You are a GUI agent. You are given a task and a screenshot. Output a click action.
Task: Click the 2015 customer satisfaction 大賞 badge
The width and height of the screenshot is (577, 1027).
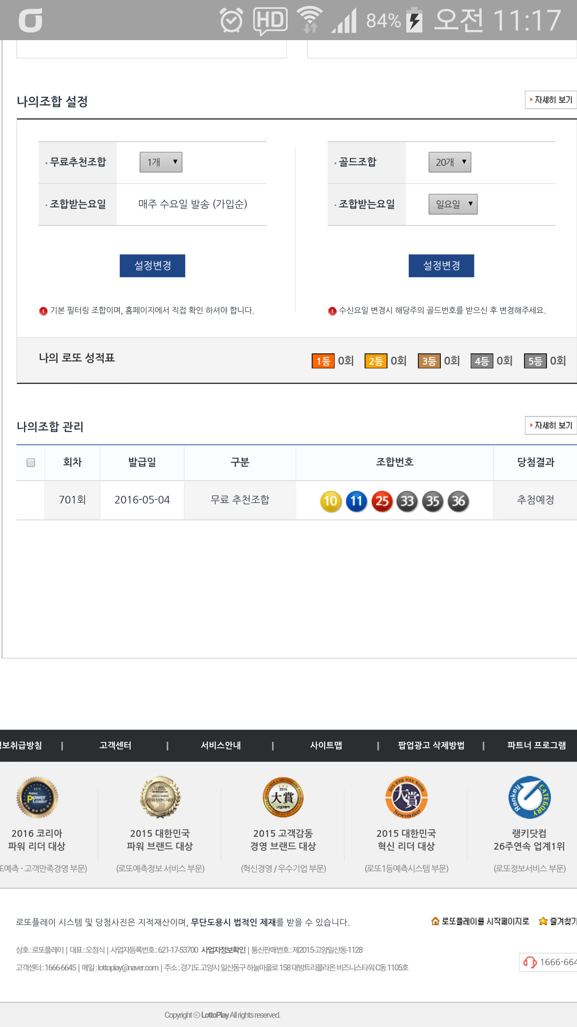tap(283, 797)
